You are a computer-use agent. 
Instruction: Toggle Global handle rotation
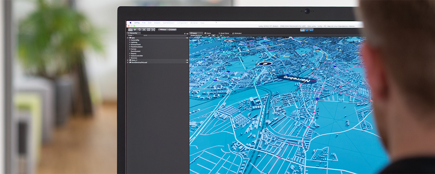pyautogui.click(x=172, y=30)
